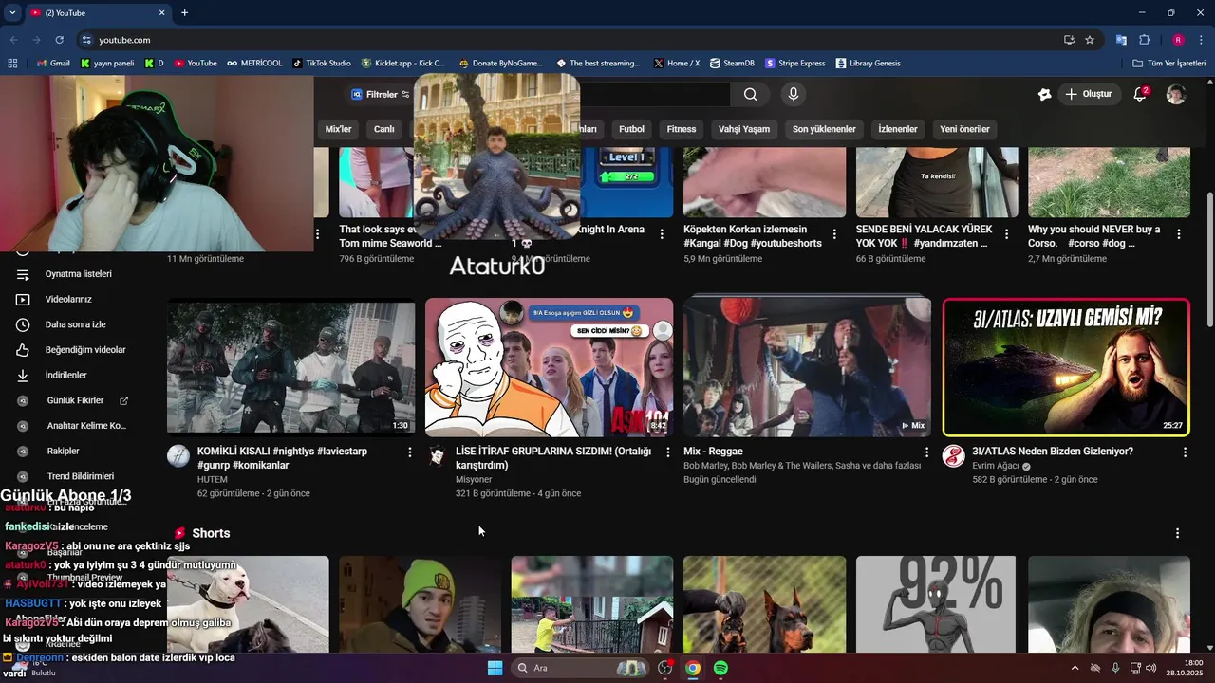
Task: Open the account avatar menu
Action: [x=1176, y=94]
